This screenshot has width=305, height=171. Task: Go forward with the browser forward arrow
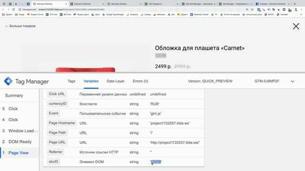(9, 9)
